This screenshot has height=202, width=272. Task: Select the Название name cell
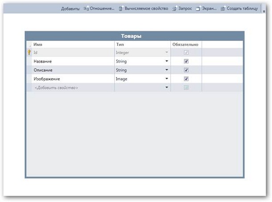73,61
